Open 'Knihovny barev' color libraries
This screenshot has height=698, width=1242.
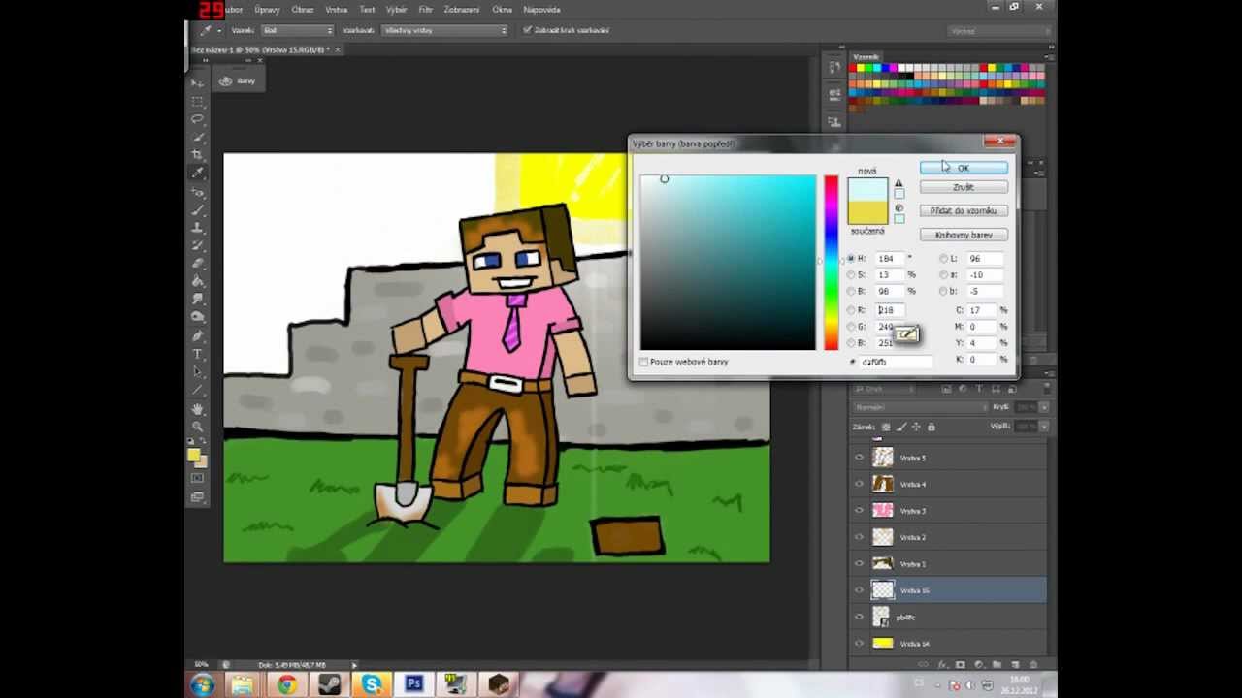(x=964, y=235)
